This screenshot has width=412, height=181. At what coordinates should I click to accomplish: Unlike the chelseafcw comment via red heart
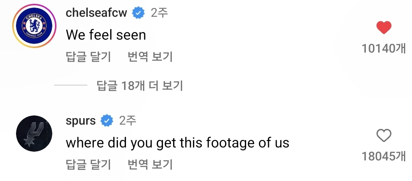pos(384,27)
